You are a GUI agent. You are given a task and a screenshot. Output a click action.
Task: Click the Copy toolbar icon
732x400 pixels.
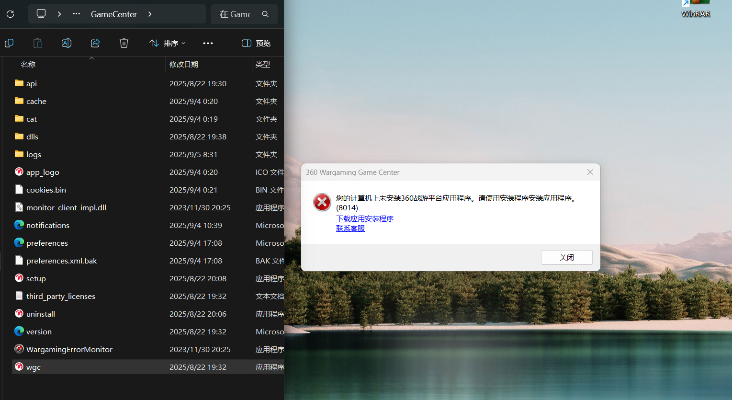9,43
